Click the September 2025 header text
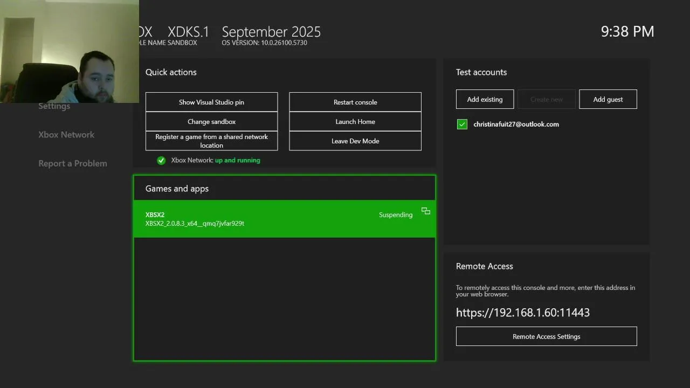 (271, 32)
